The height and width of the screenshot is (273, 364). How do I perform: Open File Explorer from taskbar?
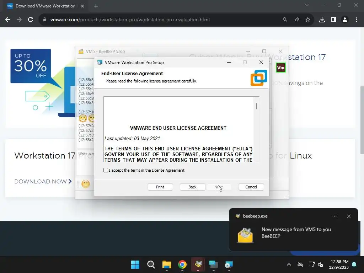[x=167, y=264]
